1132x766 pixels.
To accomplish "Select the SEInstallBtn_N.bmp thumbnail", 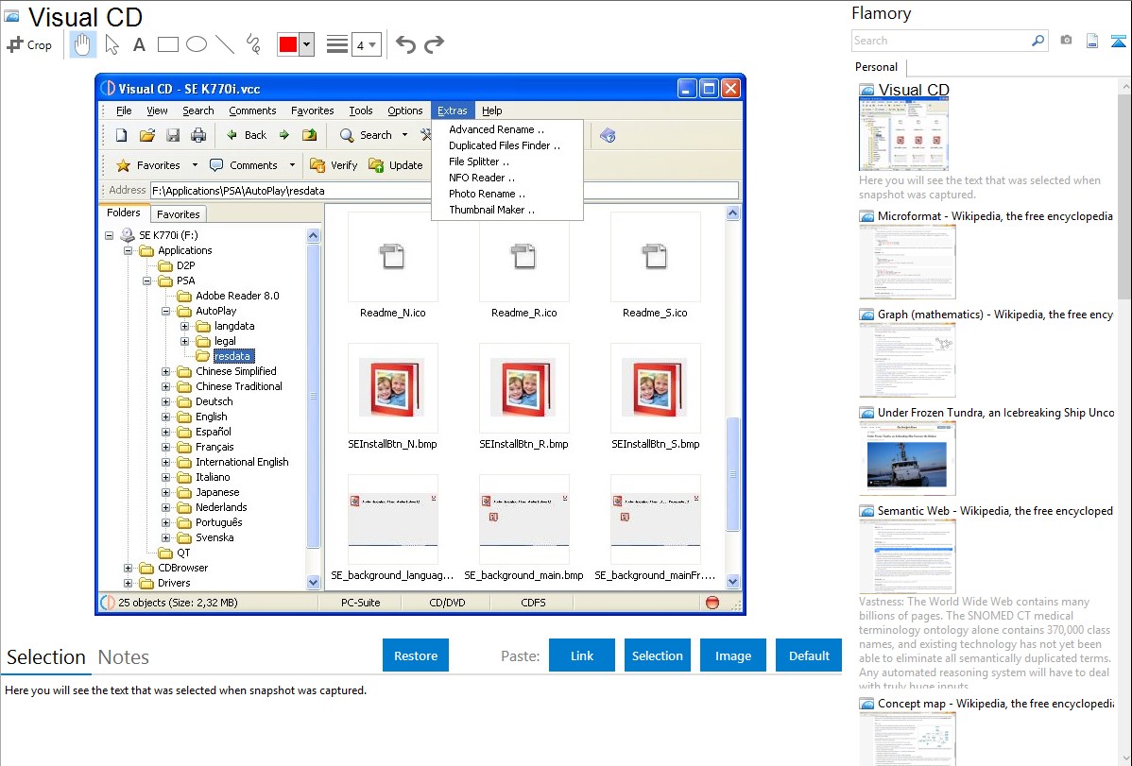I will 393,388.
